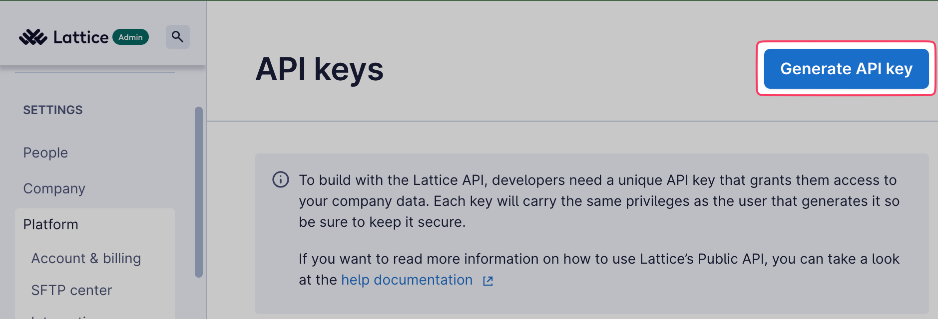Click the settings sidebar scrollbar

[199, 191]
